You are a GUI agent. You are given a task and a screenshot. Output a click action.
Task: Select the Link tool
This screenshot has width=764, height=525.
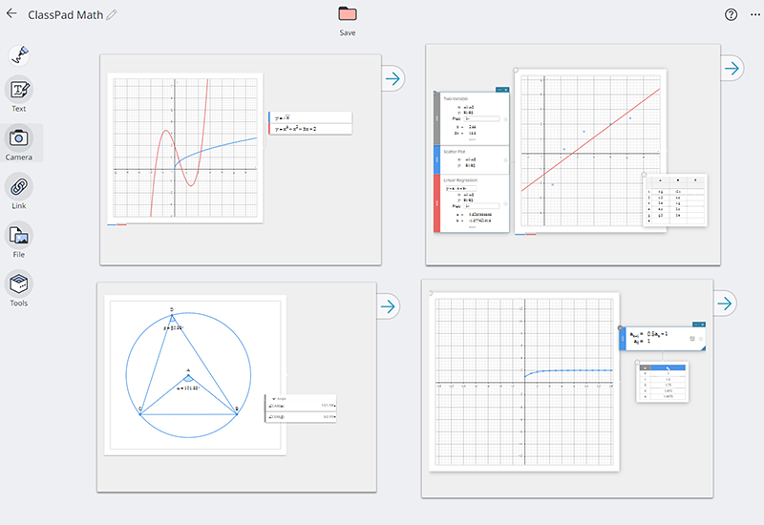click(19, 185)
